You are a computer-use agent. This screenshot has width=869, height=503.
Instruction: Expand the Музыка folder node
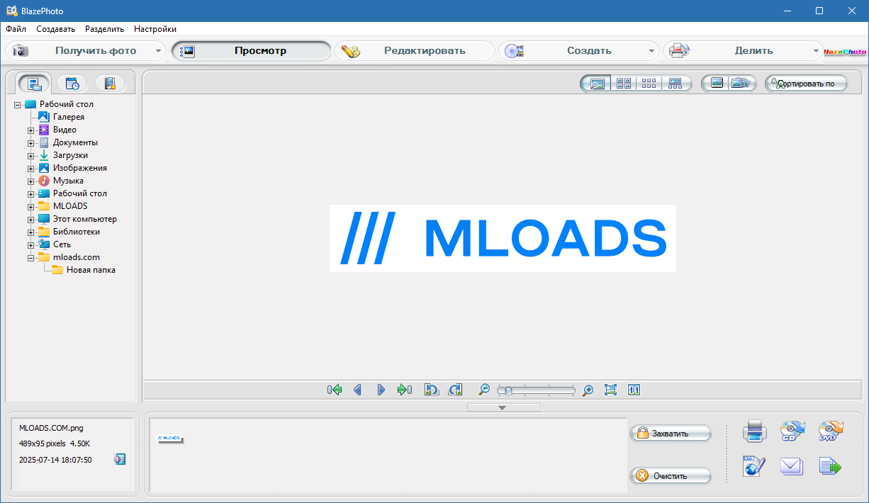point(31,181)
